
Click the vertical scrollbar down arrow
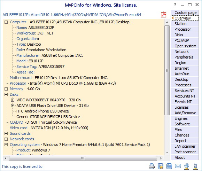coord(167,152)
